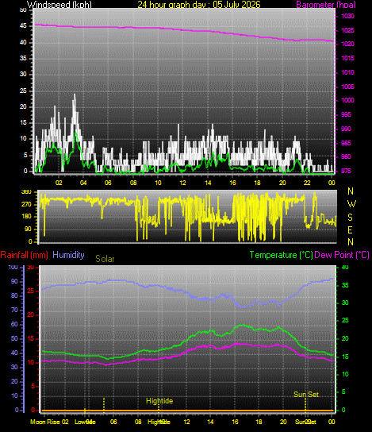Click the Hightide marker label in chart
This screenshot has height=432, width=372.
(x=159, y=401)
